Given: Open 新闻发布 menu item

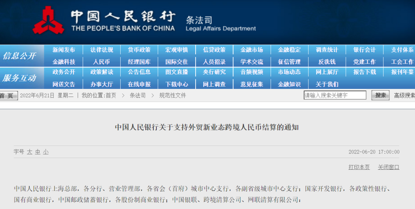Looking at the screenshot, I should (64, 50).
